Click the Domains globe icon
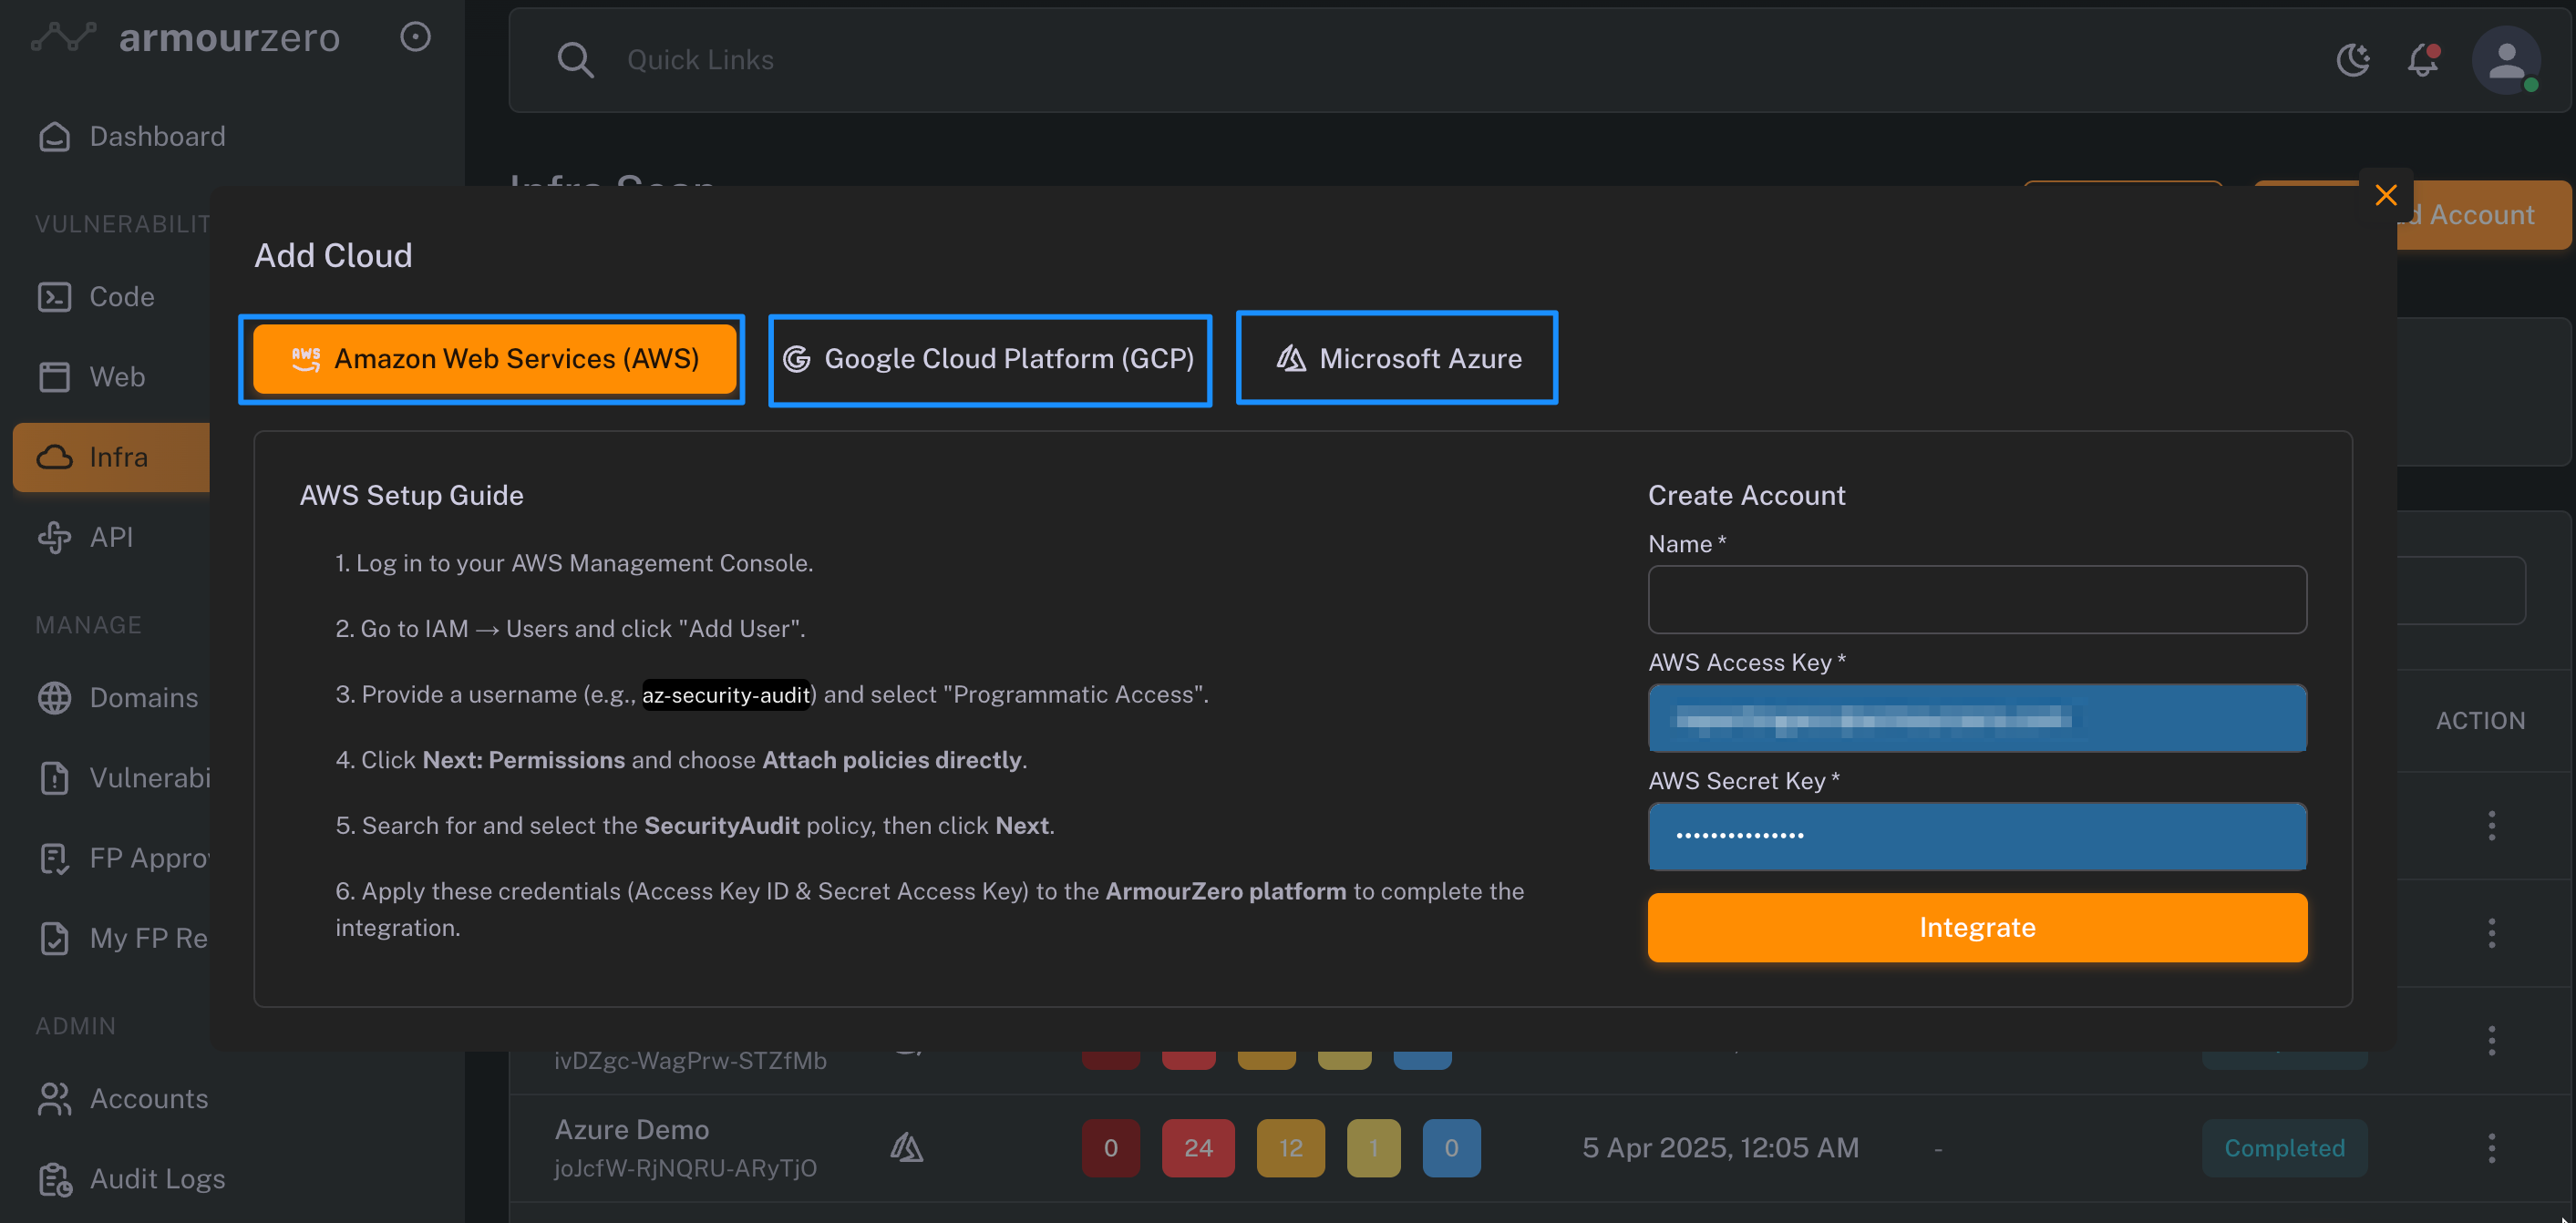 click(x=55, y=697)
